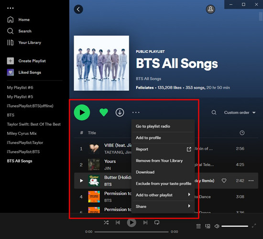The height and width of the screenshot is (239, 263).
Task: Click the Title column header
Action: (92, 133)
